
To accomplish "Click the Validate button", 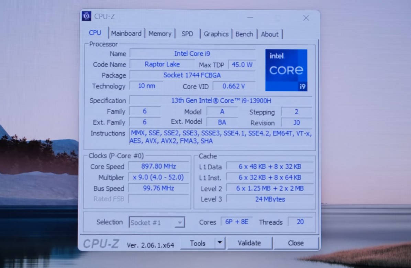I will pyautogui.click(x=249, y=243).
